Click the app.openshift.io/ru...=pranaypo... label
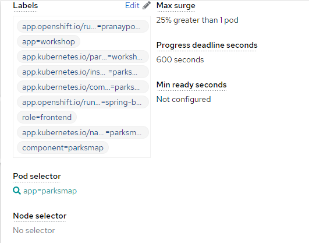The height and width of the screenshot is (243, 309). pos(83,26)
